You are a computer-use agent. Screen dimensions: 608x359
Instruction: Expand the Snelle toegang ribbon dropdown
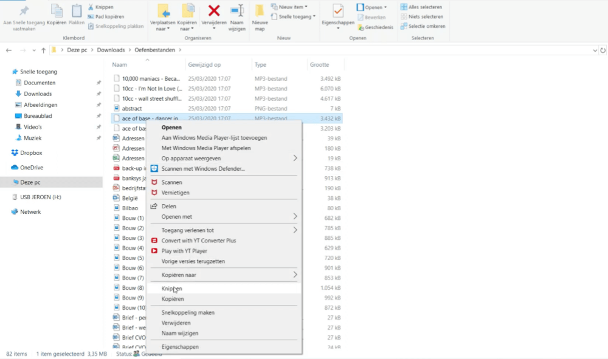(x=296, y=16)
